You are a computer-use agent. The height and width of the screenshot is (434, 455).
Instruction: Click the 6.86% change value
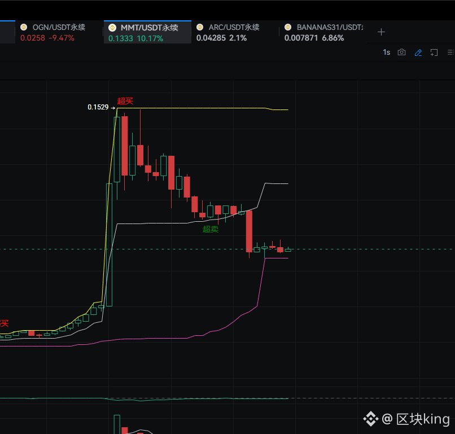click(x=333, y=38)
